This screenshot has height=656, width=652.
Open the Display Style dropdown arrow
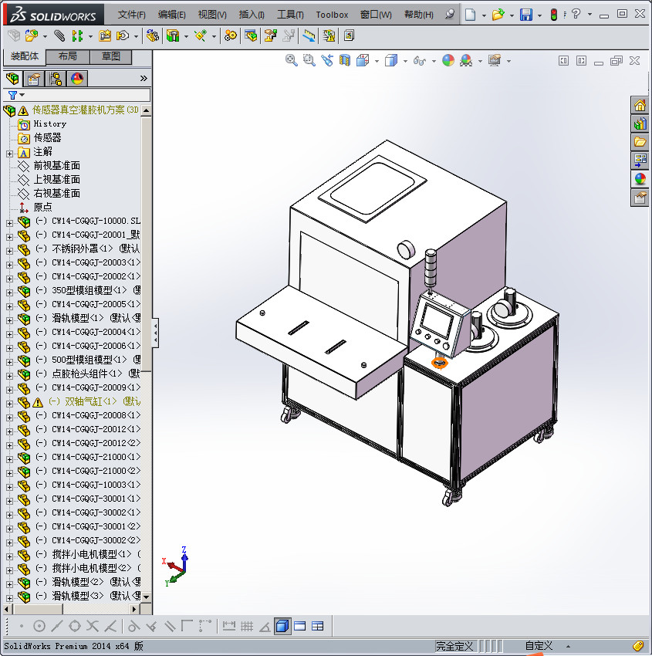[405, 61]
